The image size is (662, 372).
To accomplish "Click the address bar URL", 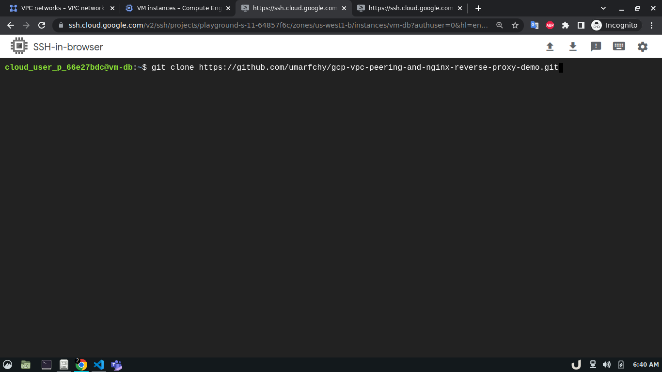I will [278, 25].
